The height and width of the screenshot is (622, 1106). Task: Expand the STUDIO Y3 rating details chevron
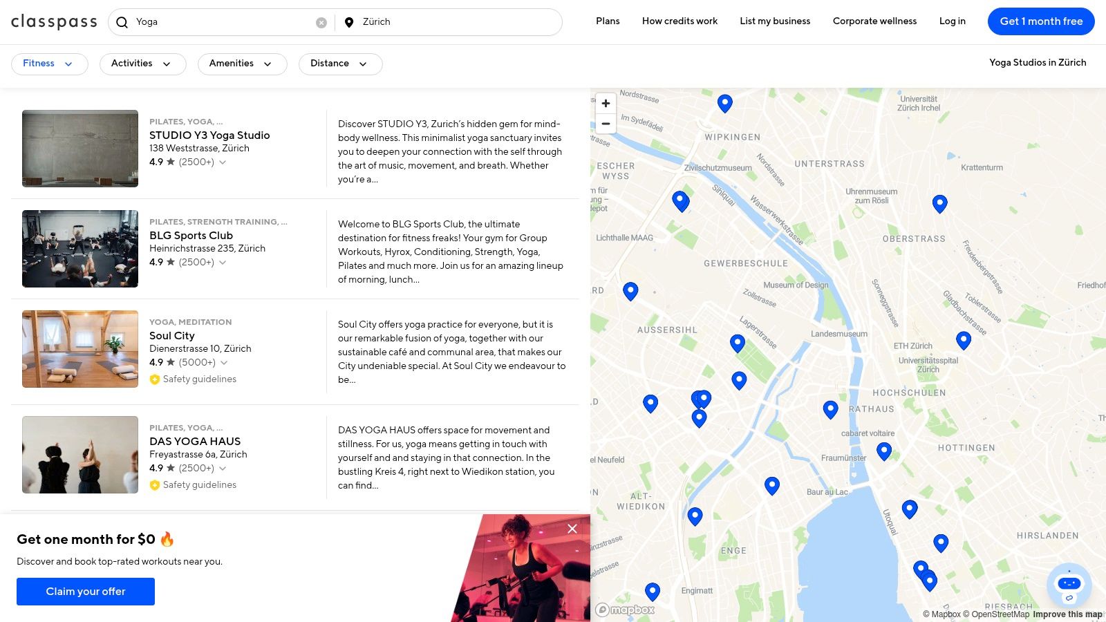tap(223, 162)
